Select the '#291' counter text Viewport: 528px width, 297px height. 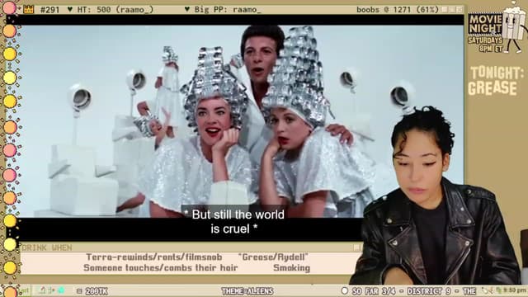pyautogui.click(x=49, y=10)
